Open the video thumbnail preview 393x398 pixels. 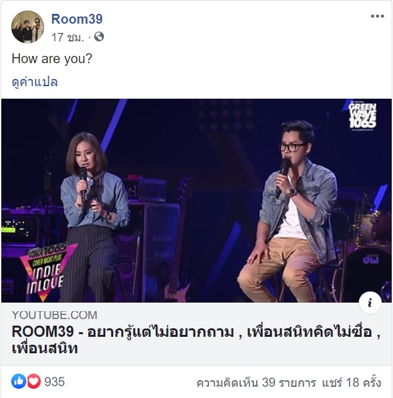(196, 201)
